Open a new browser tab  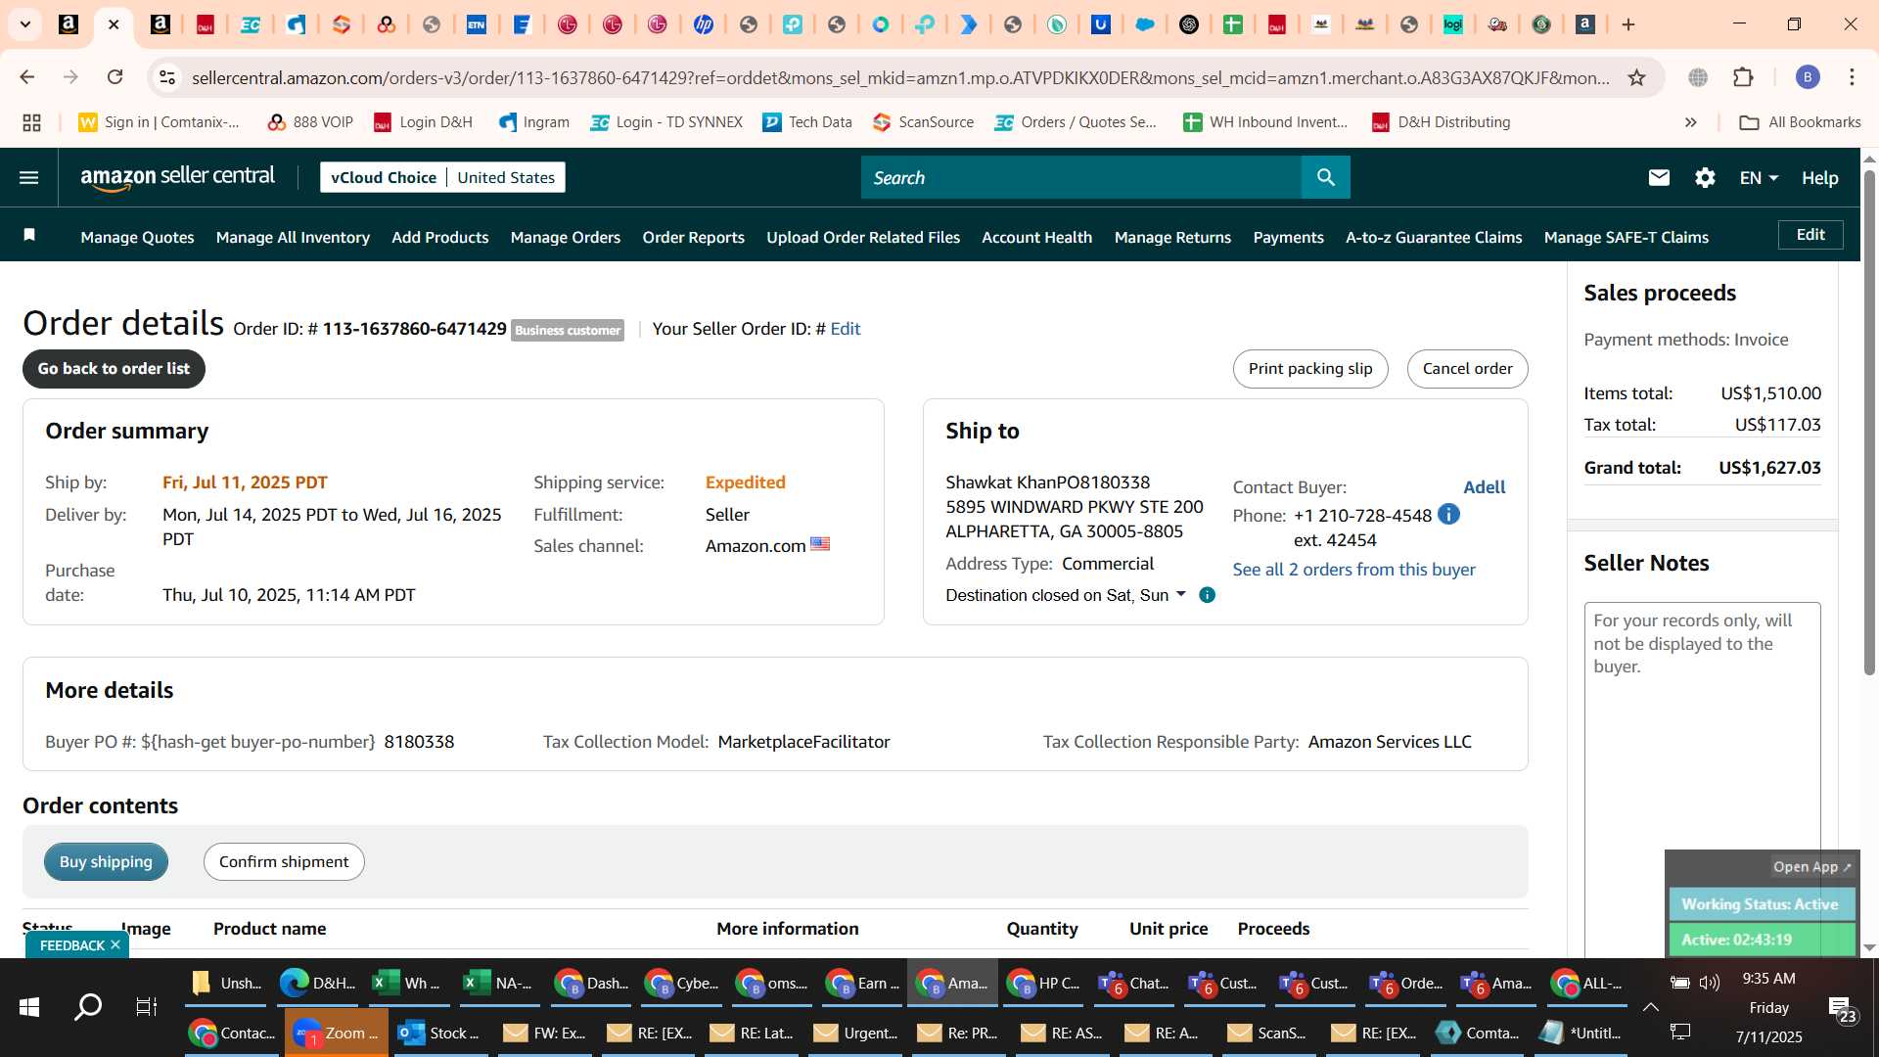(1628, 24)
